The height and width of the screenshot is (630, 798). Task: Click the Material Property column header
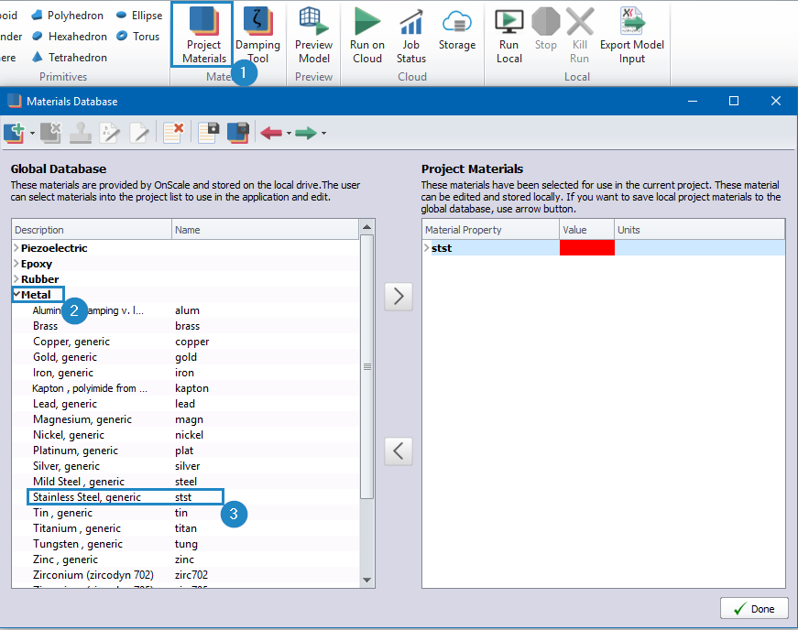pyautogui.click(x=490, y=230)
